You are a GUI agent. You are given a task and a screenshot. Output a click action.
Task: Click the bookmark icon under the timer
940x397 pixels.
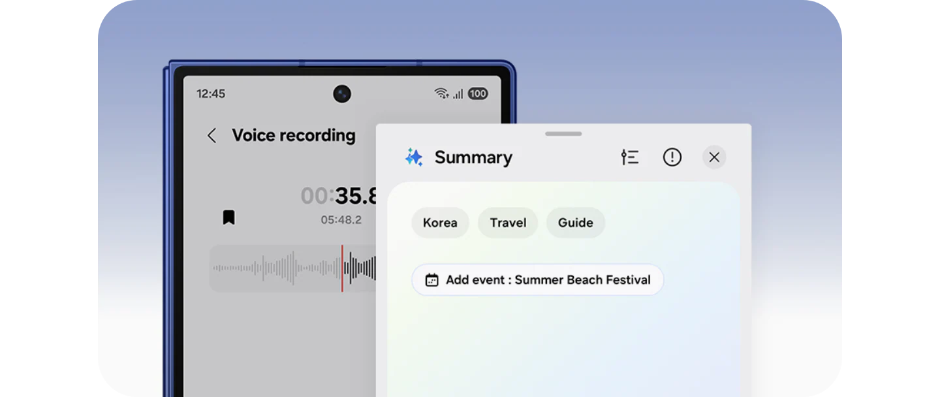click(x=228, y=217)
